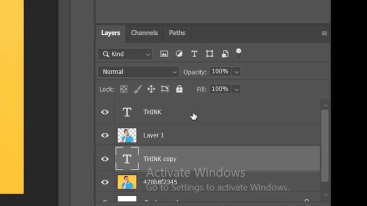The height and width of the screenshot is (206, 367).
Task: Hide the 470b8f2345 layer
Action: [x=105, y=182]
